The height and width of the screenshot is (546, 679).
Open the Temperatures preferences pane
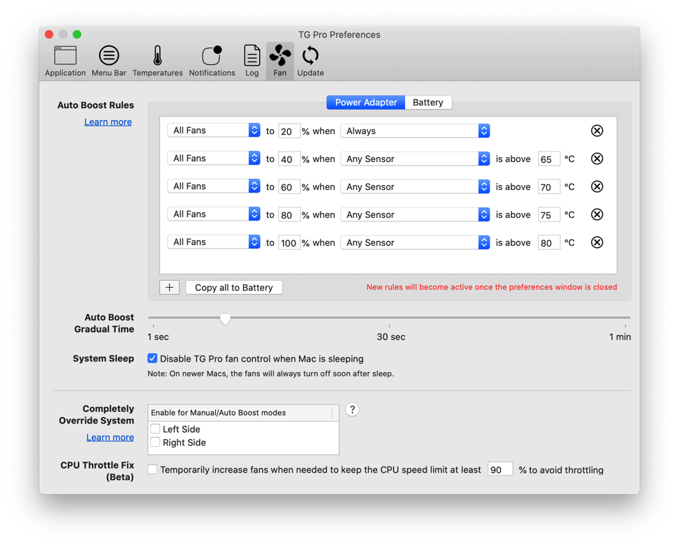coord(157,61)
